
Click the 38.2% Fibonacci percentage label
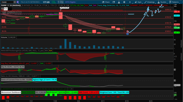point(4,31)
